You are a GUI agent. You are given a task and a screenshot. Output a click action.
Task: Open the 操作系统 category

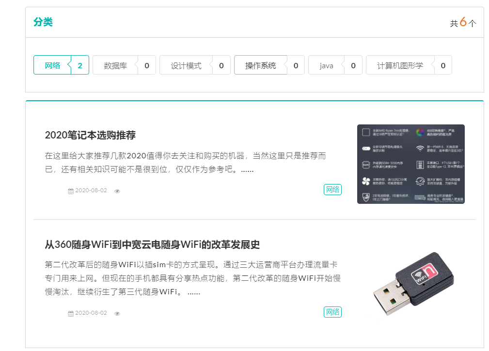[x=261, y=65]
